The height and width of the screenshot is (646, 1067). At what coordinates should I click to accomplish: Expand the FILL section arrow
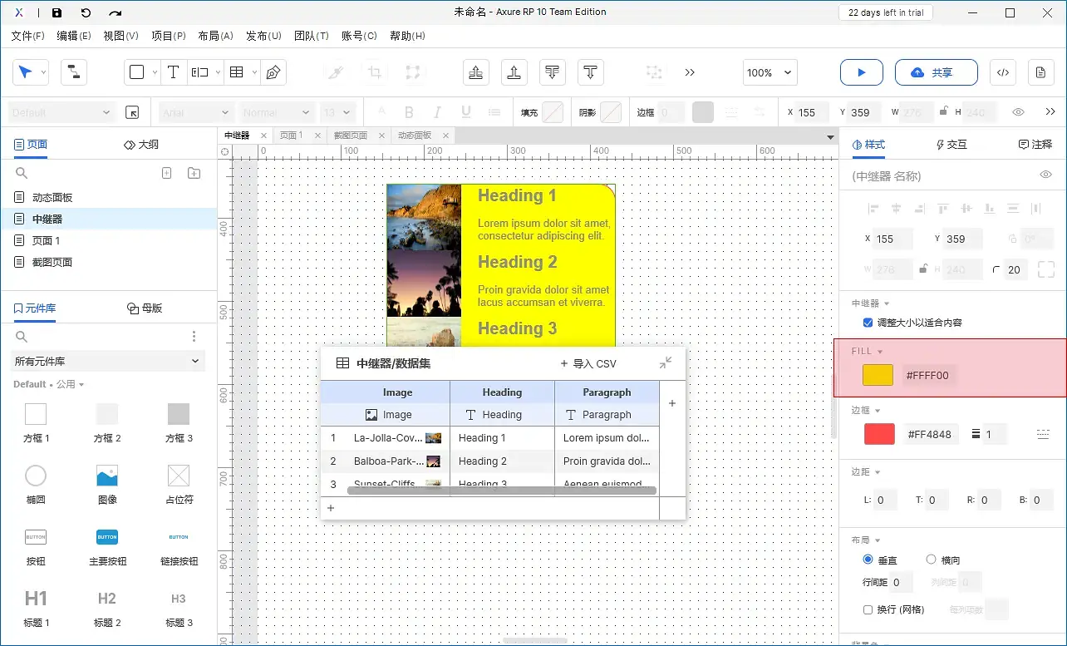tap(880, 352)
